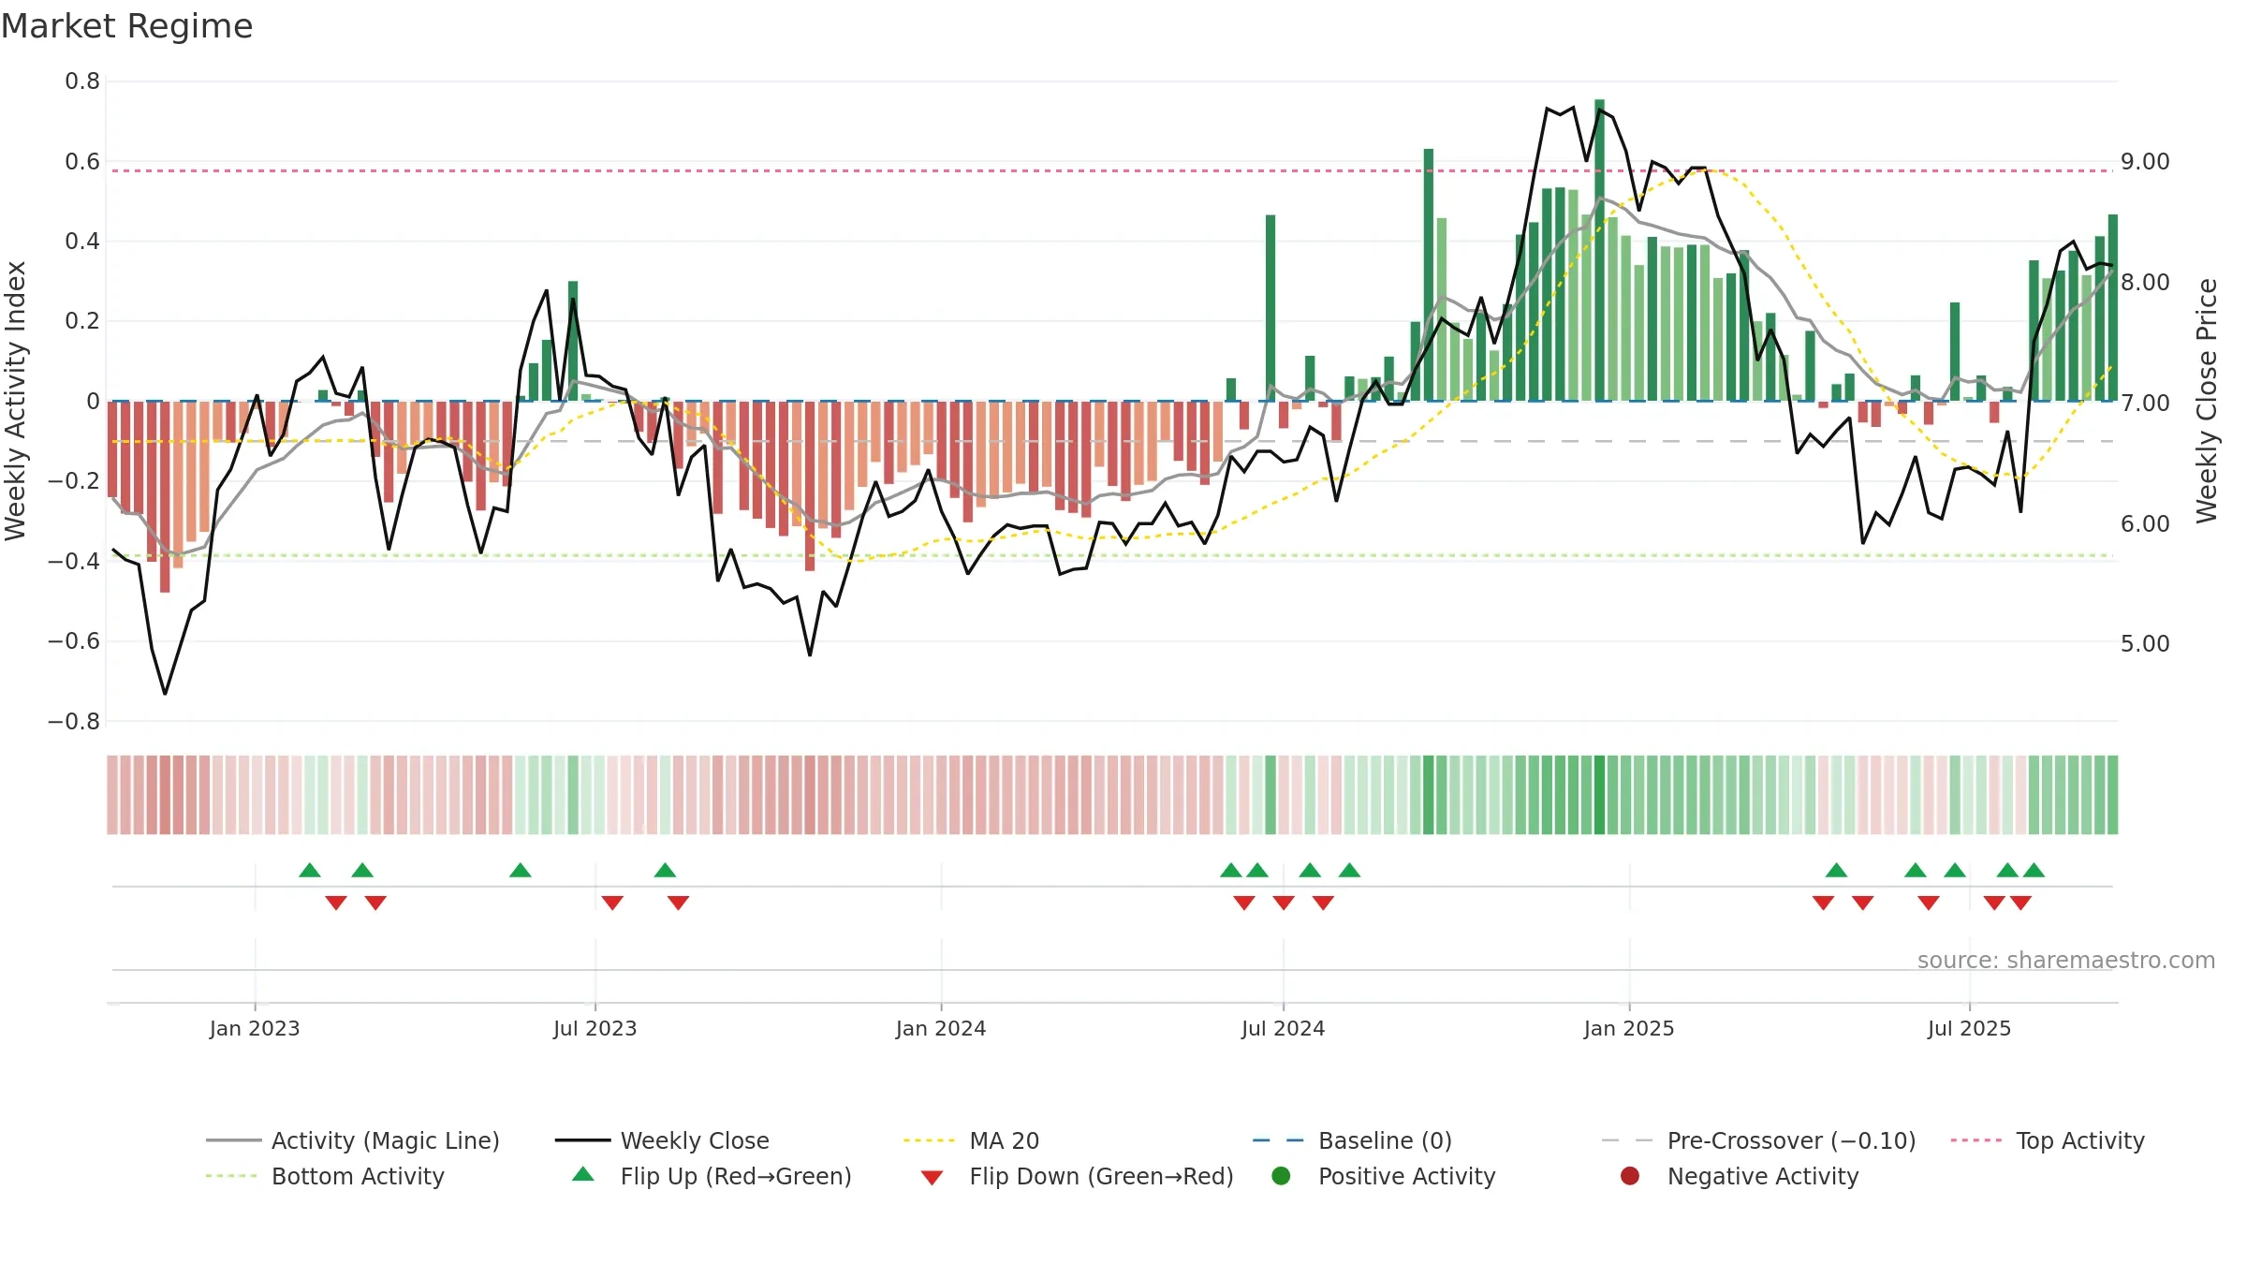Toggle the Bottom Activity legend entry

pyautogui.click(x=325, y=1176)
